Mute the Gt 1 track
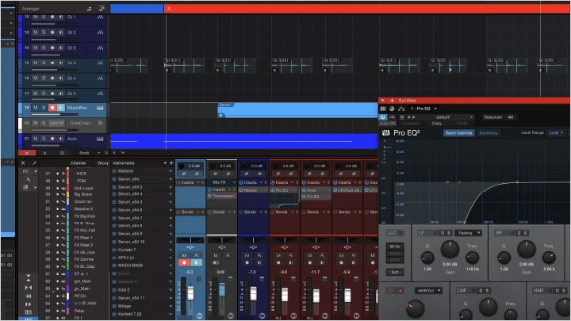The width and height of the screenshot is (571, 321). pos(36,17)
